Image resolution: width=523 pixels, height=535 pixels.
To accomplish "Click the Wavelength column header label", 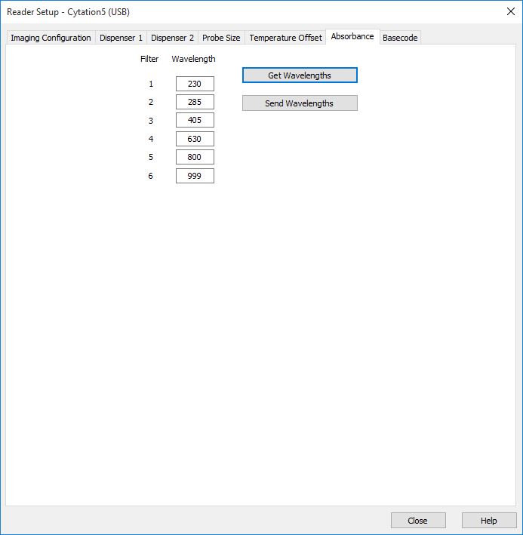I will 193,59.
